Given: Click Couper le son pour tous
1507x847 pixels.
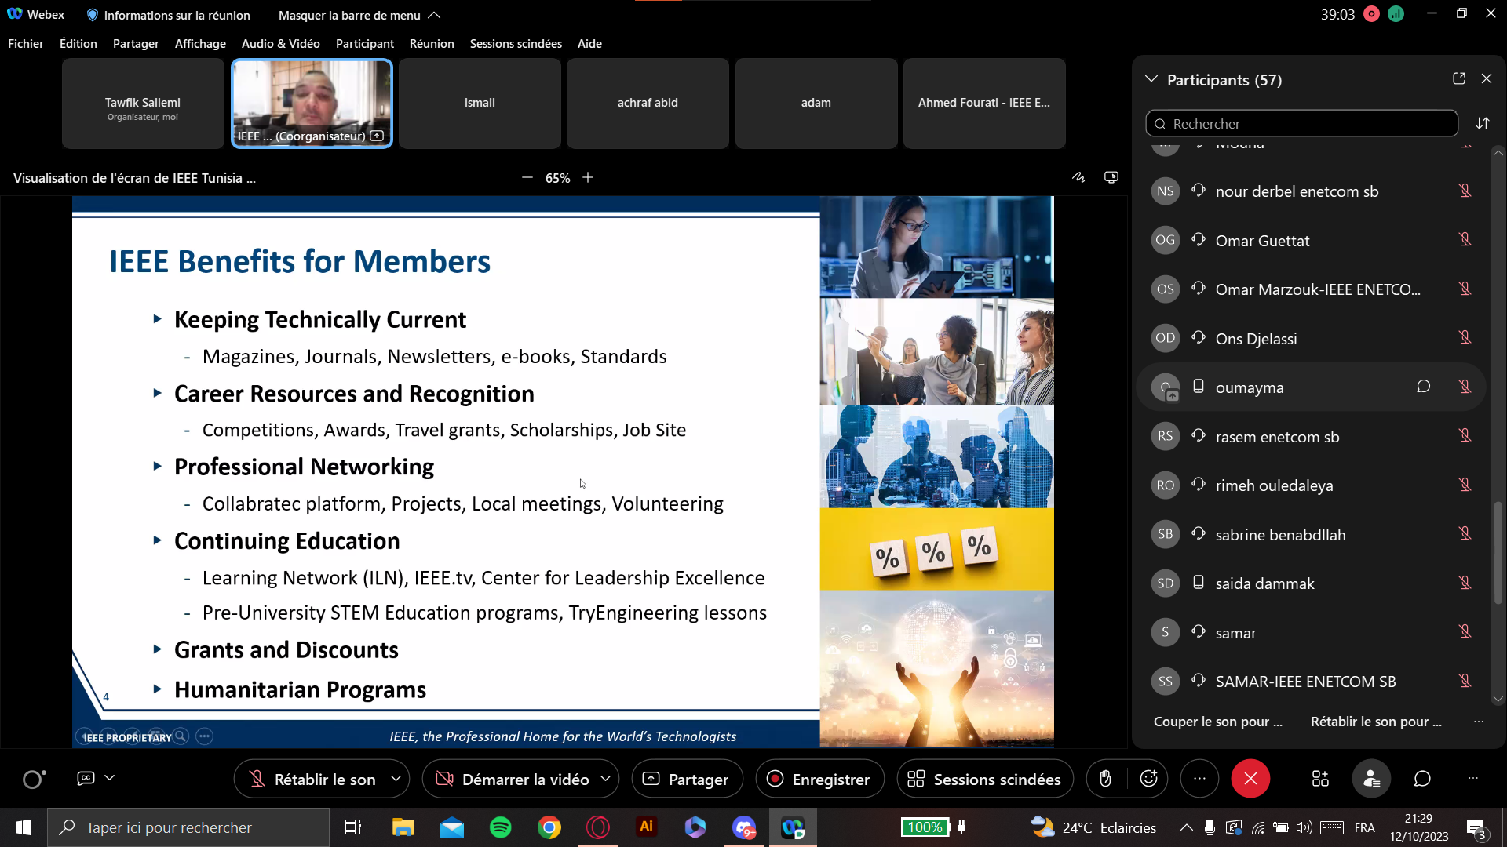Looking at the screenshot, I should coord(1217,722).
